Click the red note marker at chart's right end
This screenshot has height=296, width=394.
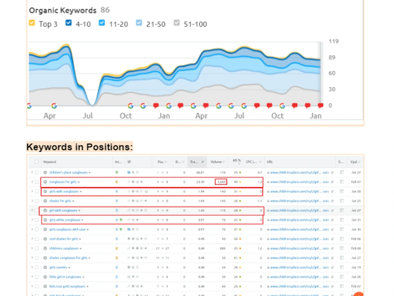(320, 106)
